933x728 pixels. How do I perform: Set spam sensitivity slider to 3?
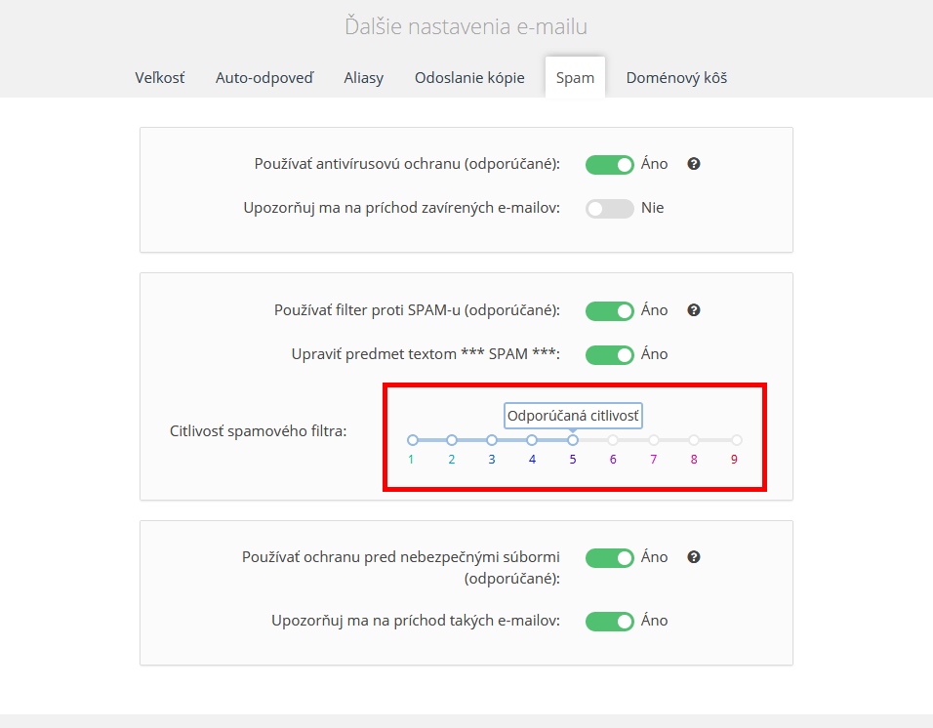(x=492, y=440)
